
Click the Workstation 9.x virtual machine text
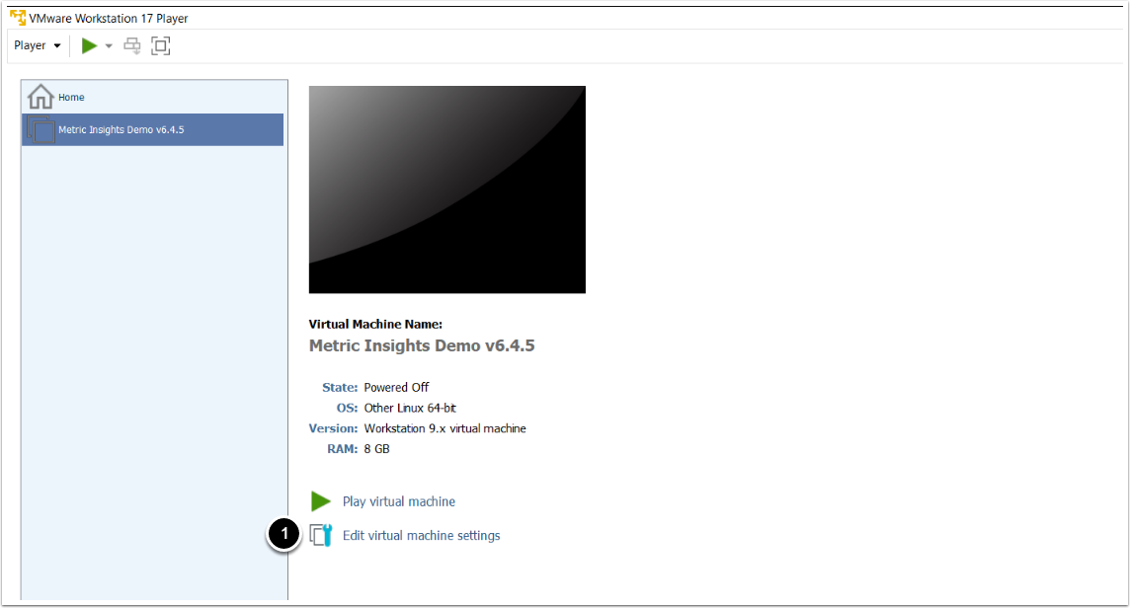tap(444, 428)
